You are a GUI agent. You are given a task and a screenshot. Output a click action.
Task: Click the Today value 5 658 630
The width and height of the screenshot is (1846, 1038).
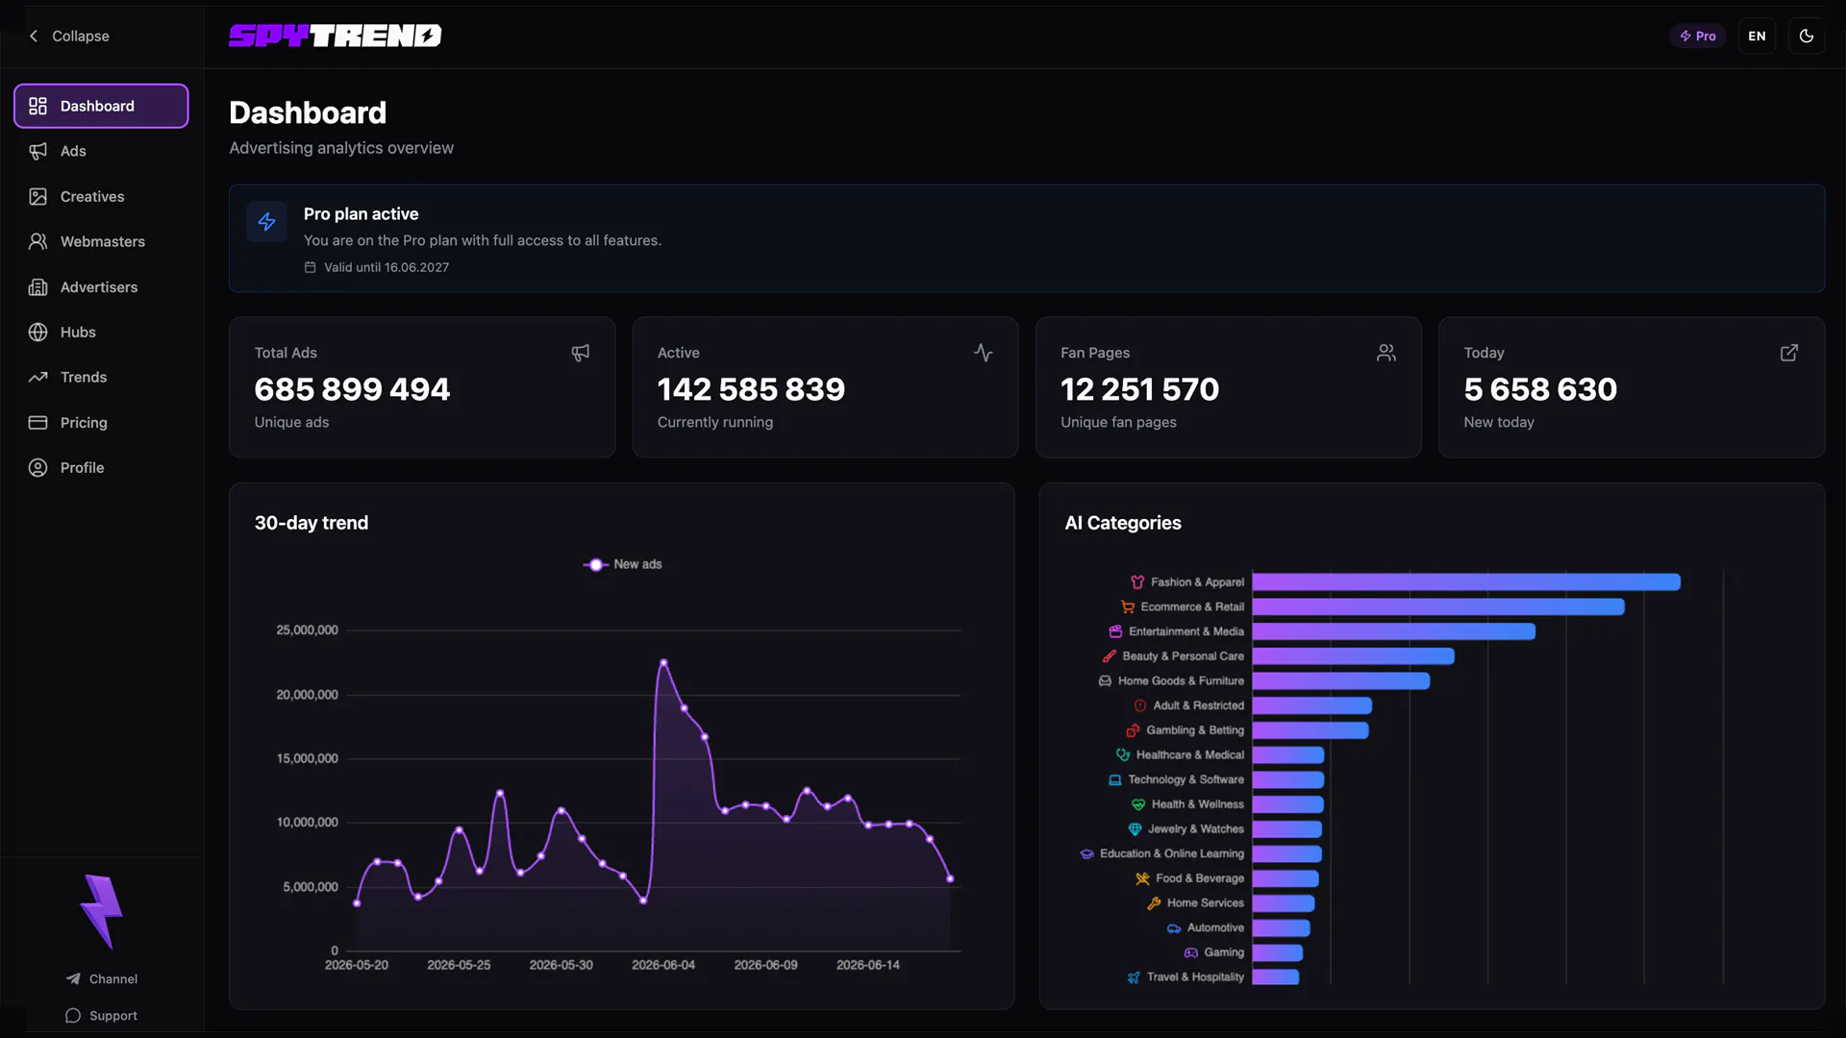(x=1540, y=389)
